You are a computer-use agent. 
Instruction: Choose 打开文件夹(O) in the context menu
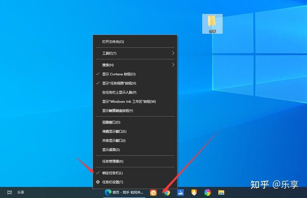point(135,42)
